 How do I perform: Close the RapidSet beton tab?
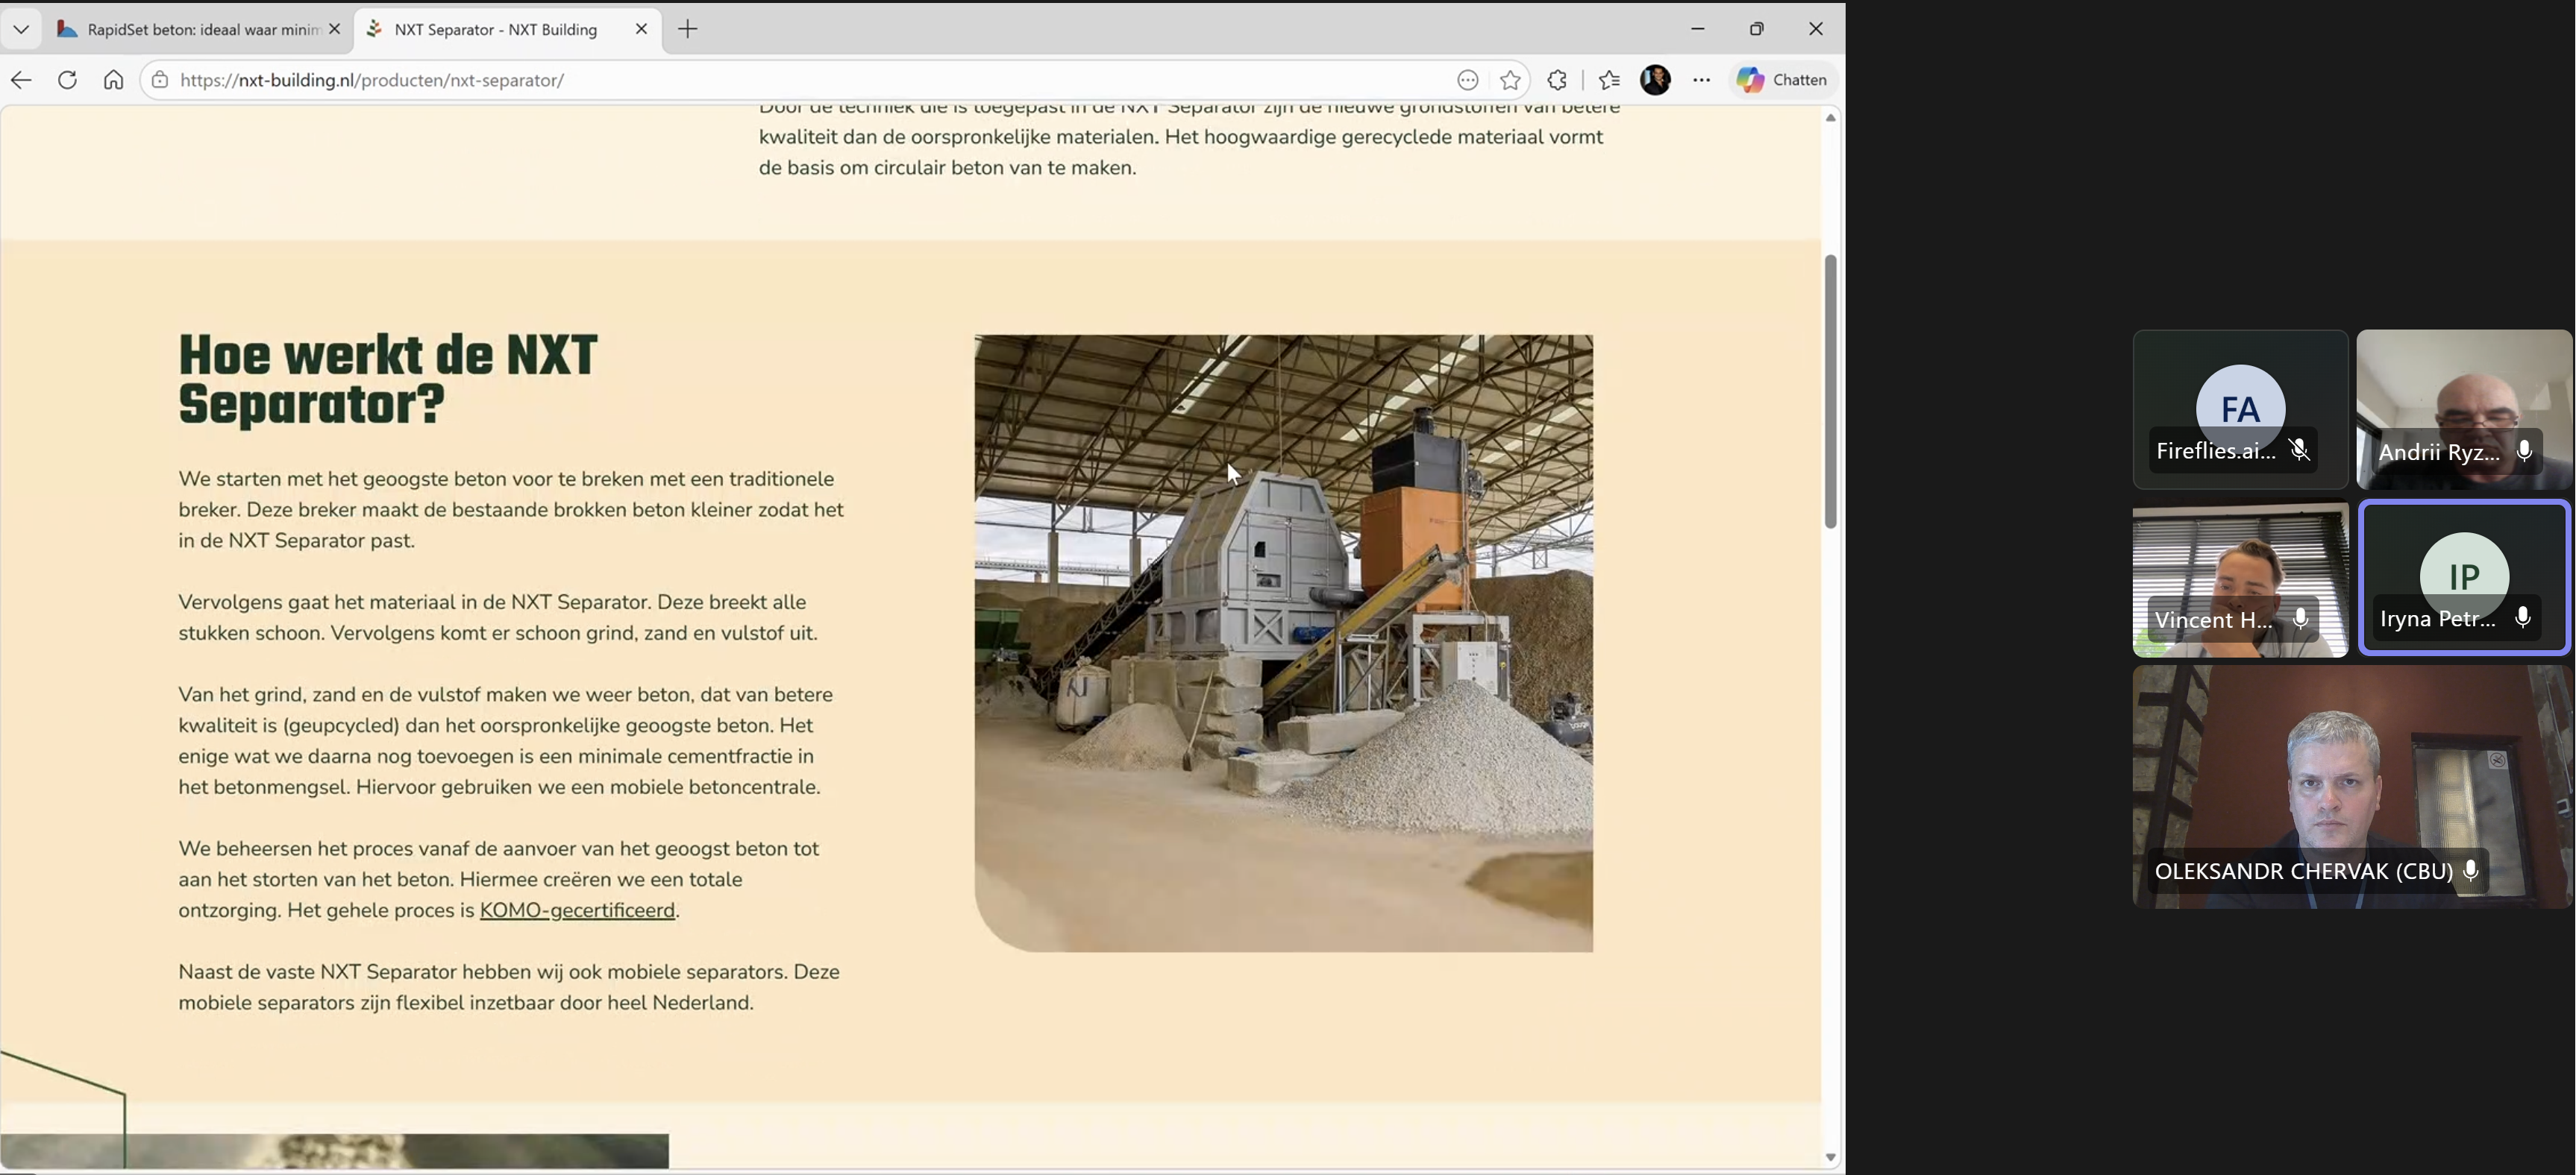pos(335,29)
